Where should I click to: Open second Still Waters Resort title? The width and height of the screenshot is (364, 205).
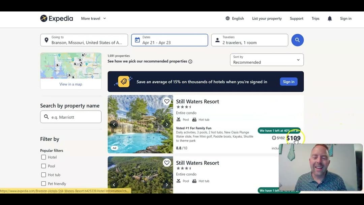[x=197, y=163]
